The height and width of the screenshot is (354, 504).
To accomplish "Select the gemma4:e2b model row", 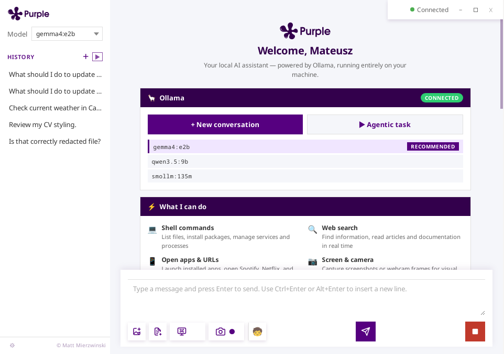I will pos(305,146).
